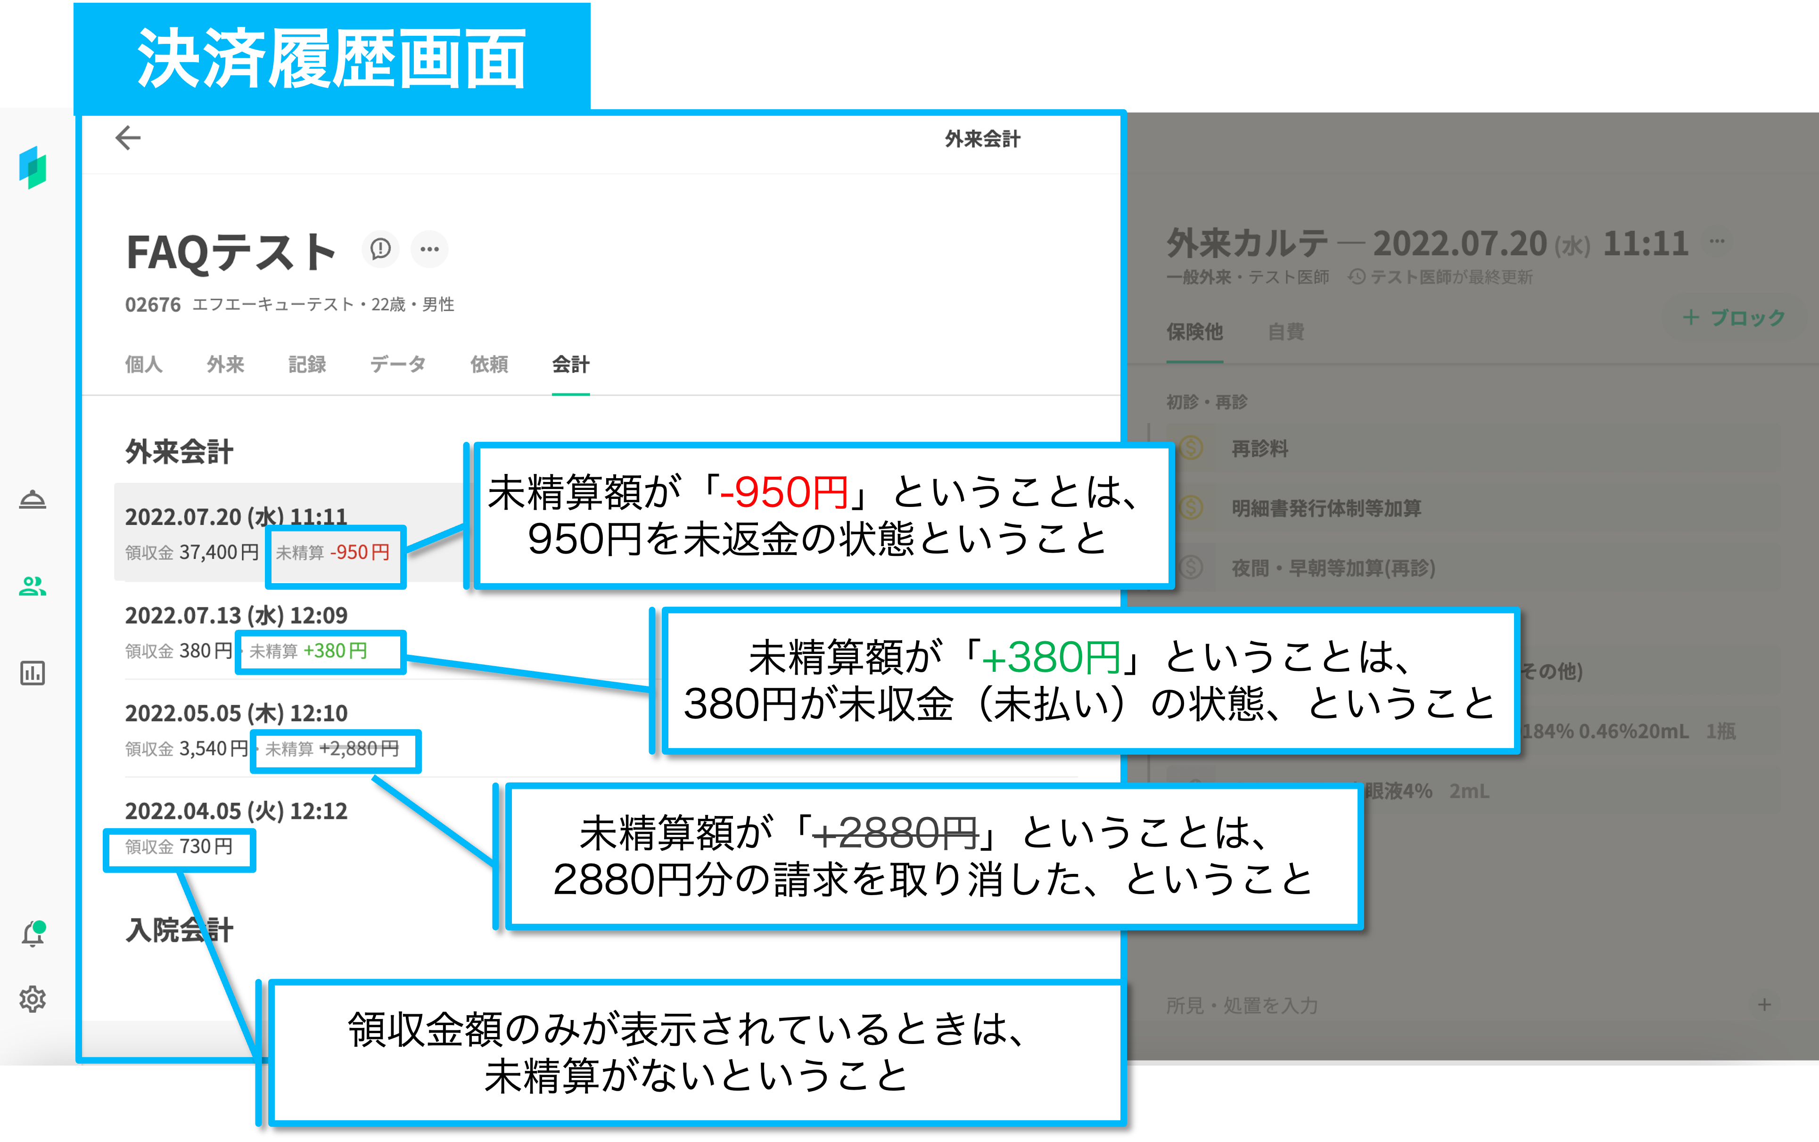1819x1142 pixels.
Task: Click the 外来会計 header label
Action: click(x=982, y=139)
